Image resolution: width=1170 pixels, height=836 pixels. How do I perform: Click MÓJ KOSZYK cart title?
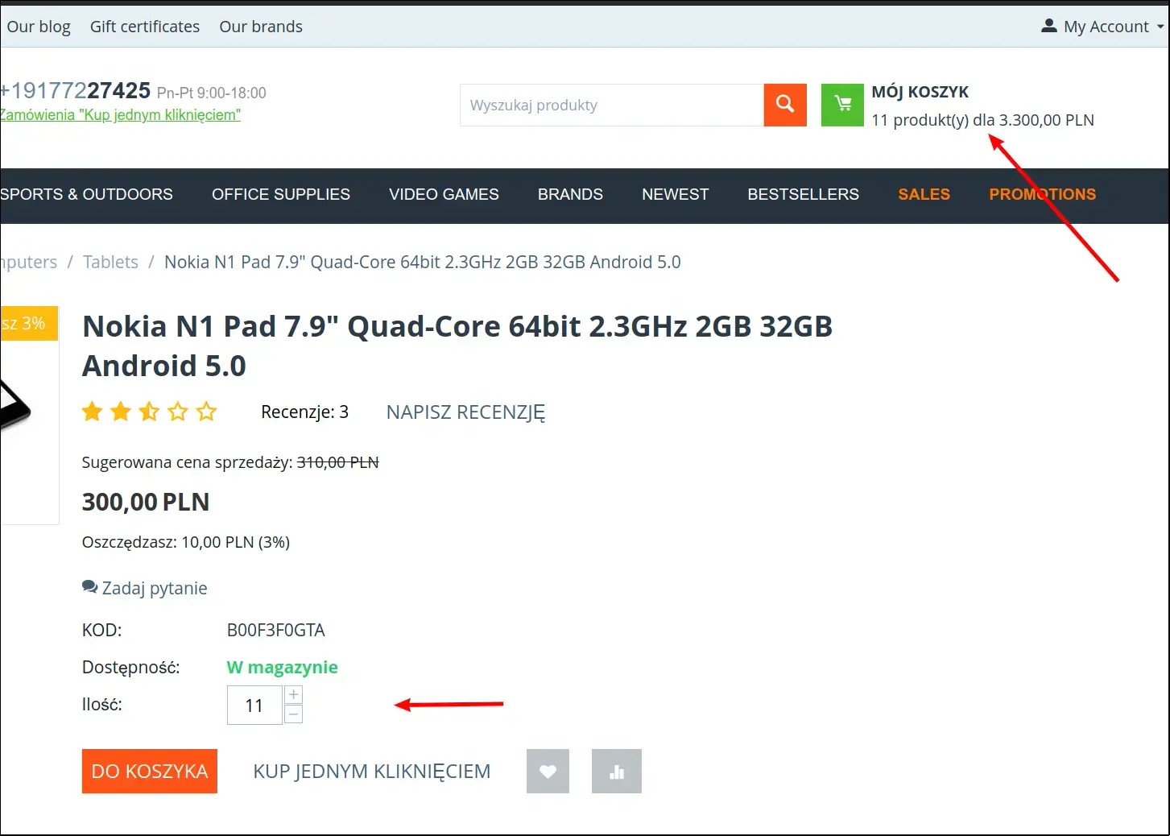click(920, 92)
